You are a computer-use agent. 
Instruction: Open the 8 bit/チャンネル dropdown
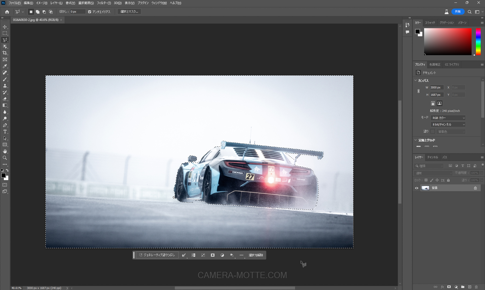(x=448, y=124)
